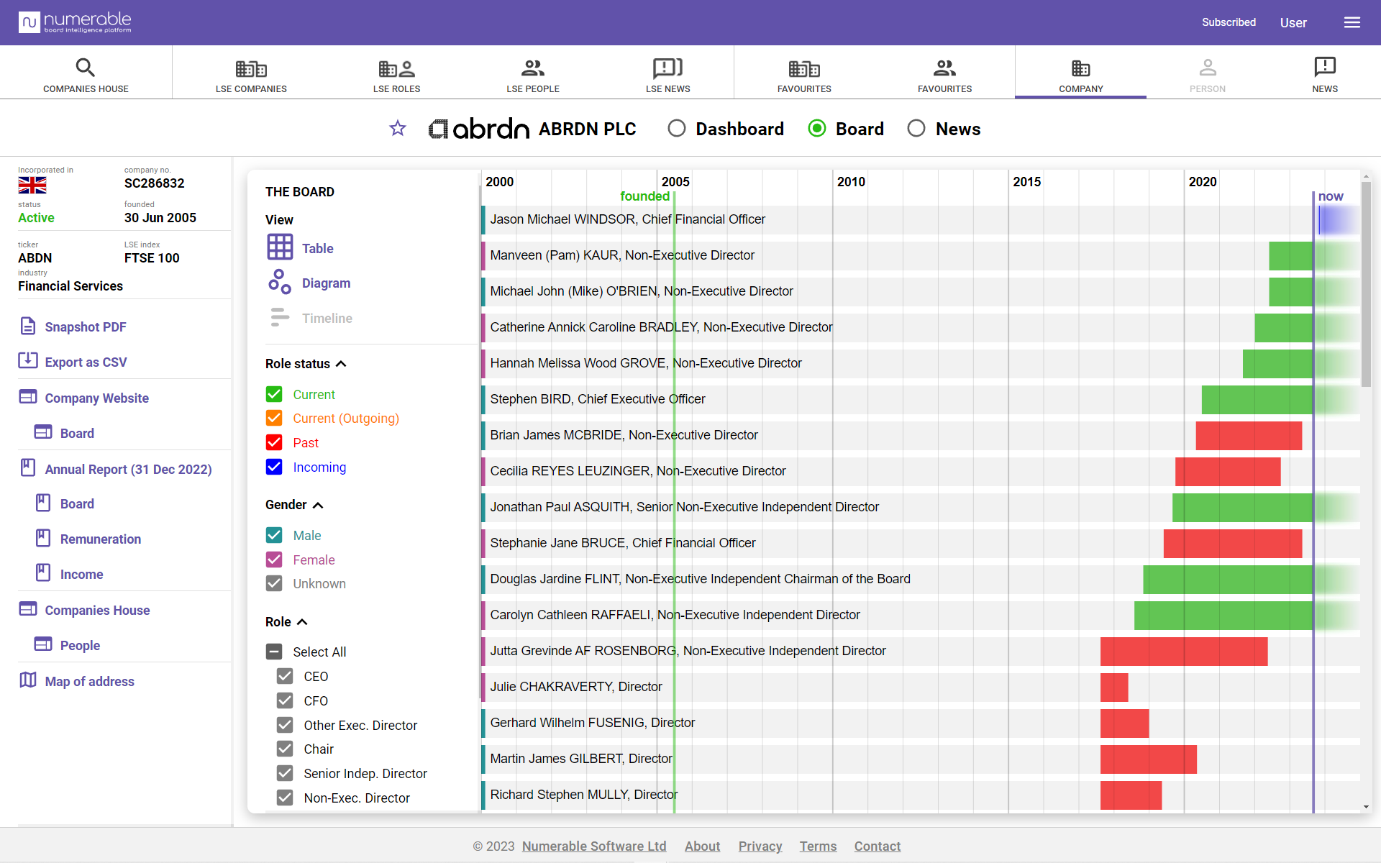
Task: Click the Numerable logo icon
Action: point(29,22)
